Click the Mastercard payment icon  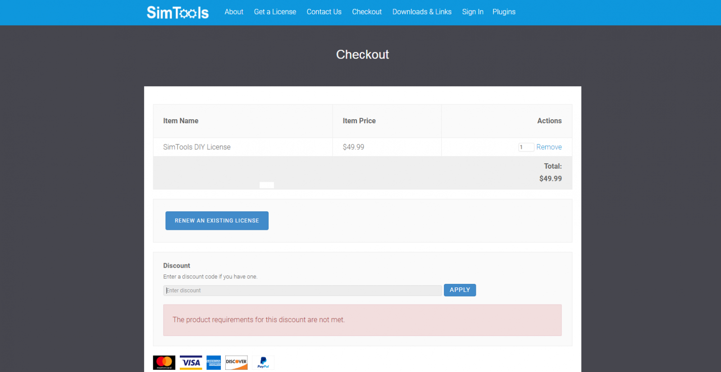tap(164, 363)
